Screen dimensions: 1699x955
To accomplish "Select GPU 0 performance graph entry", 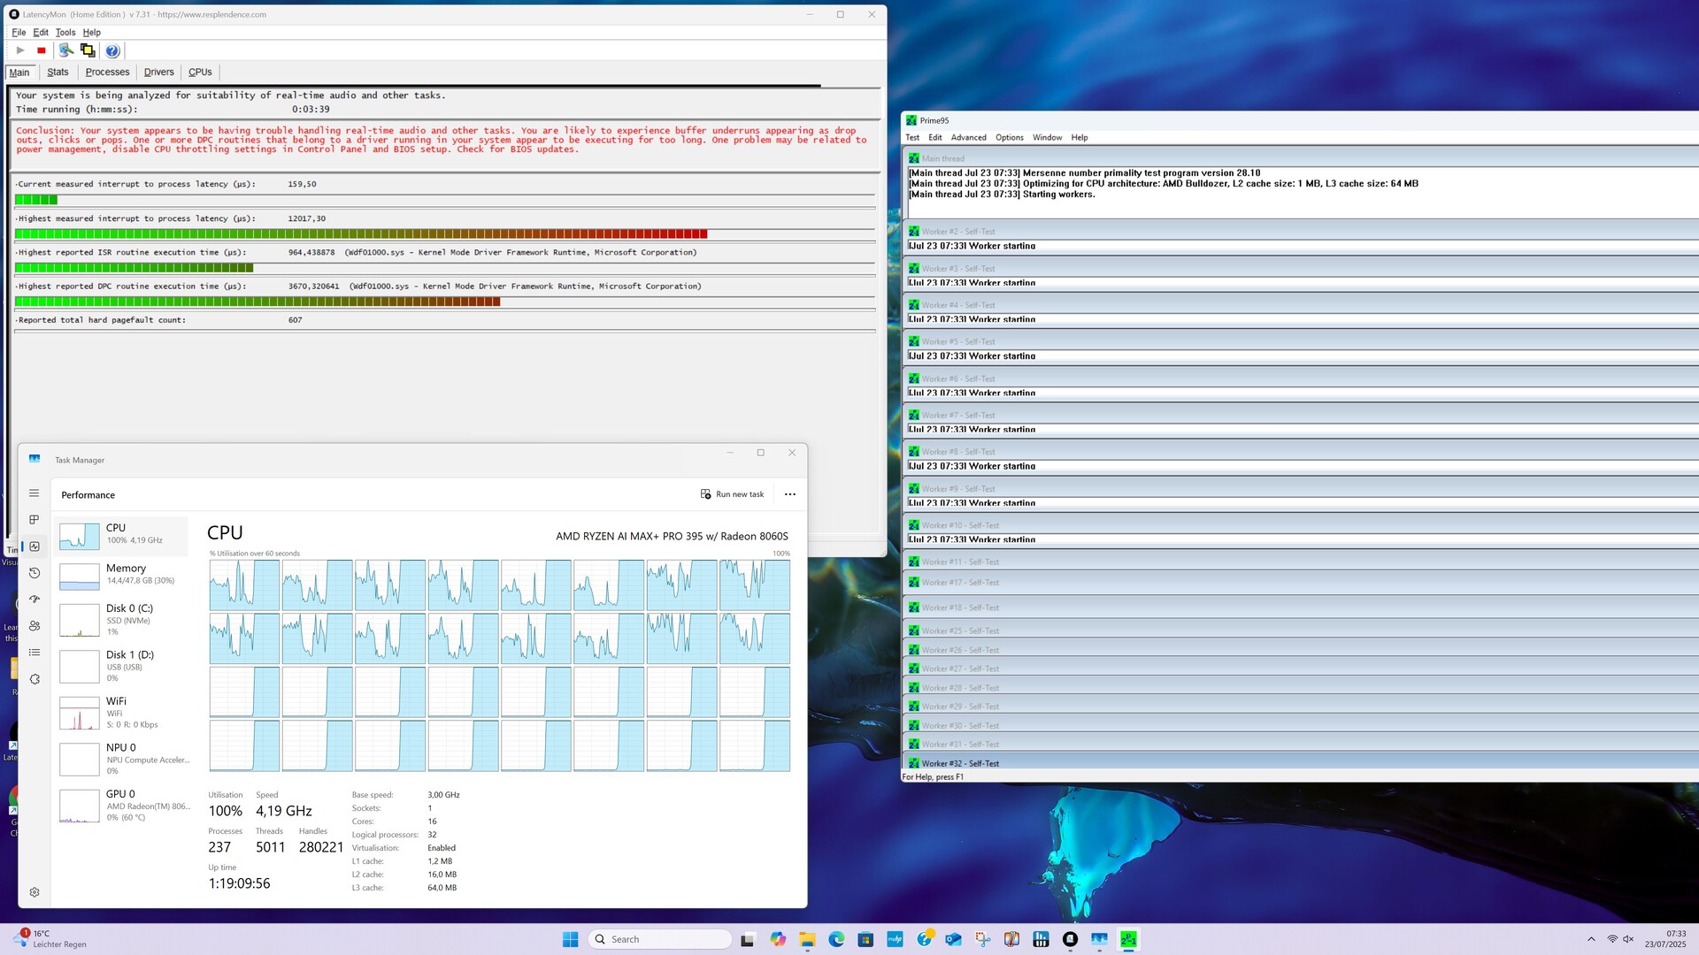I will 124,805.
